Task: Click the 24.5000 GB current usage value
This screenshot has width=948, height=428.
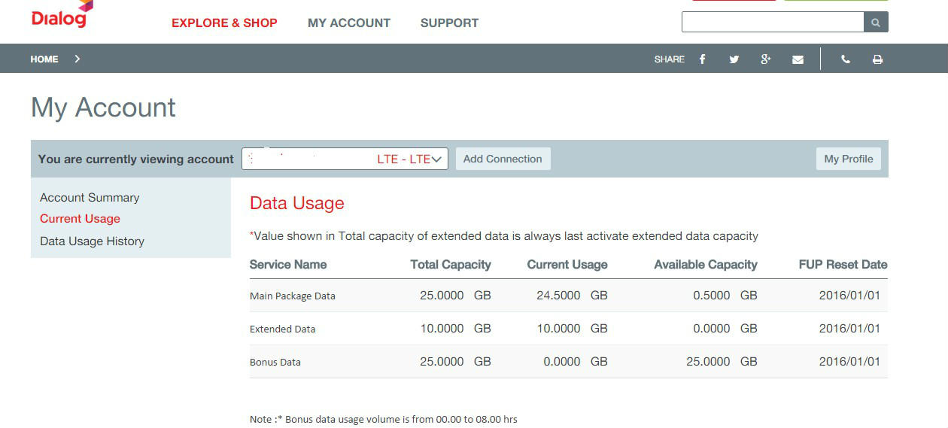Action: pyautogui.click(x=572, y=296)
